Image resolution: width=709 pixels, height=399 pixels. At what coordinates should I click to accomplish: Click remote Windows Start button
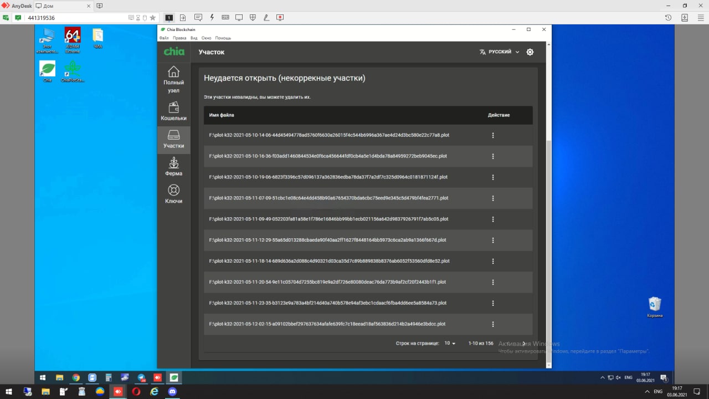43,377
